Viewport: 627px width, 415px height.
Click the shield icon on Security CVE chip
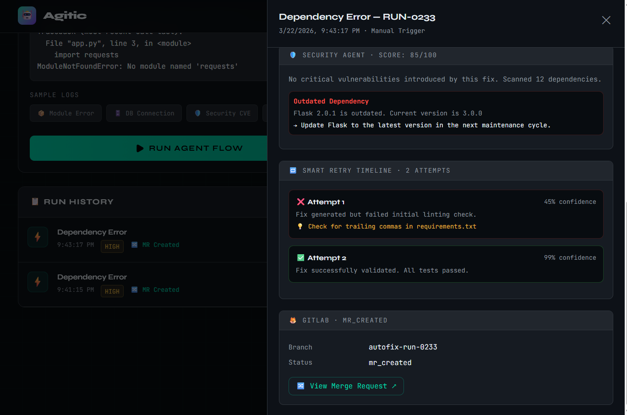[198, 113]
